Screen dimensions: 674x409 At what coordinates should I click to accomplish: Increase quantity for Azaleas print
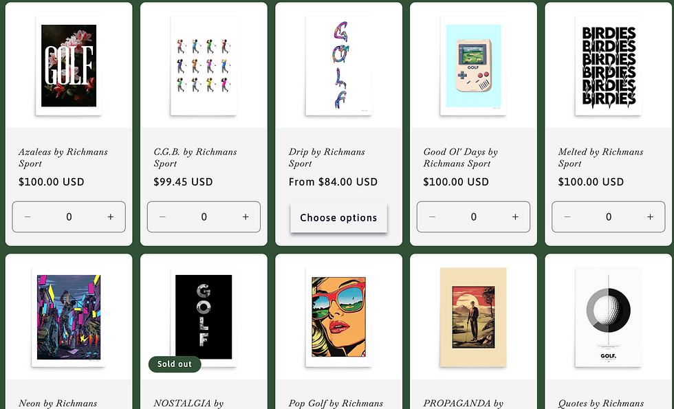point(111,217)
